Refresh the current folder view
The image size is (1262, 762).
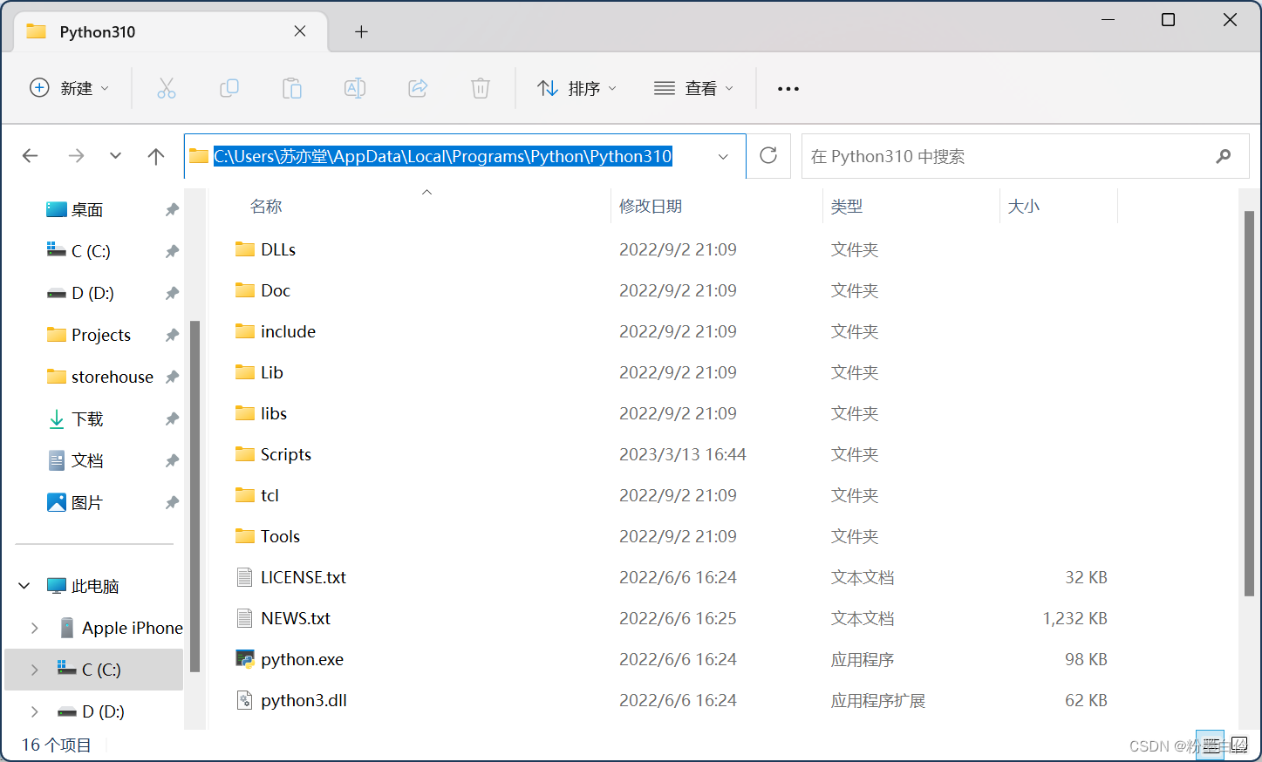point(768,155)
